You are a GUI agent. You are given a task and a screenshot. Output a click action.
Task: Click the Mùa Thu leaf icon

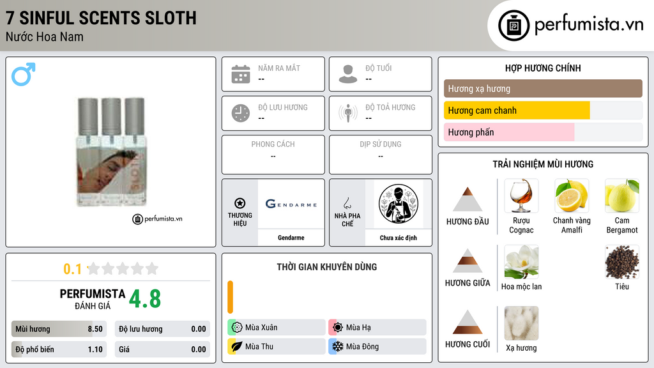point(237,346)
